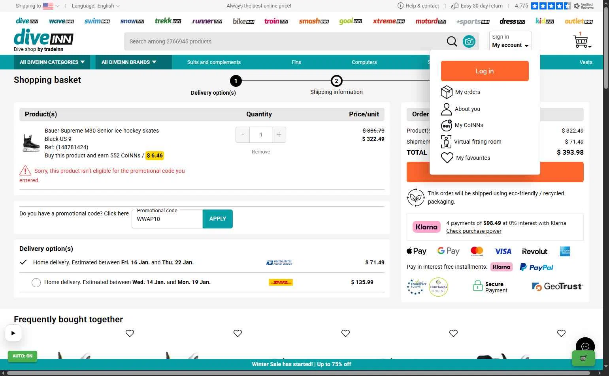609x376 pixels.
Task: Go to the trekkinn store
Action: click(x=168, y=21)
